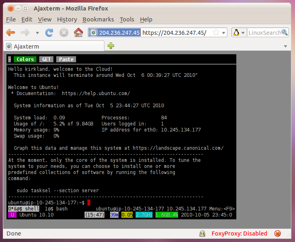Click the 0*&@$ shell window entry
This screenshot has width=295, height=242.
(24, 209)
